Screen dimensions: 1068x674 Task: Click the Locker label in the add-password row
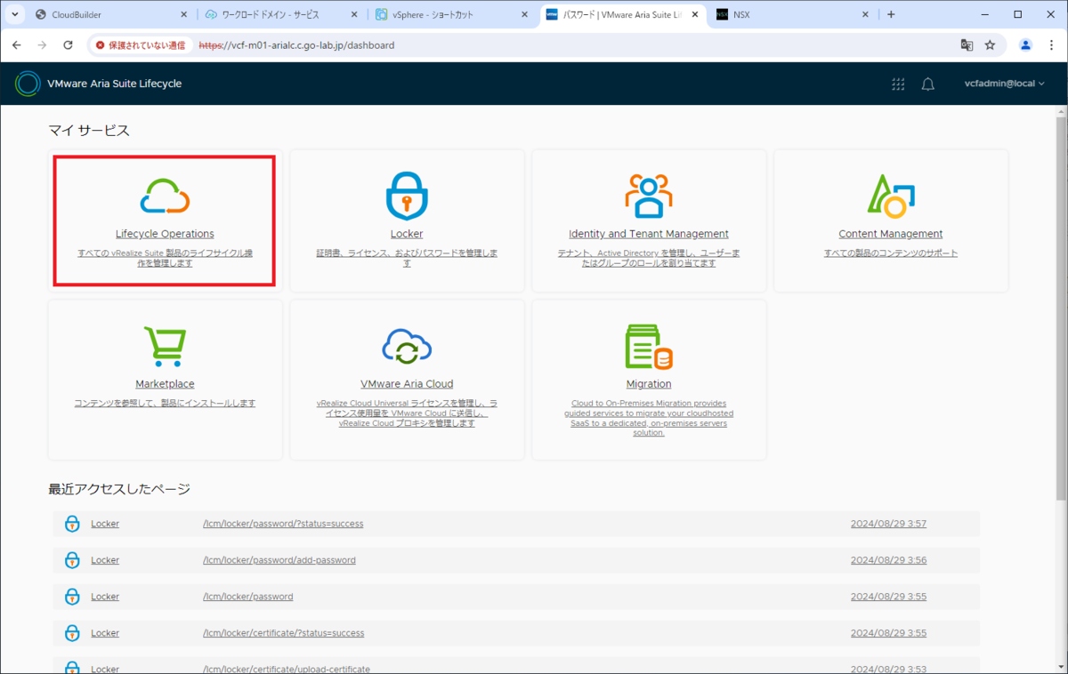click(x=105, y=560)
